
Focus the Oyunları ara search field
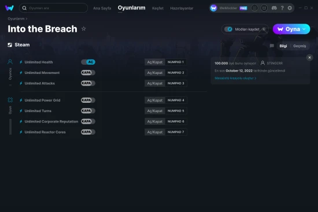tap(53, 8)
